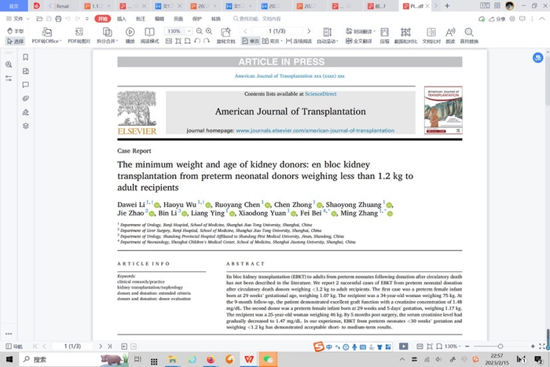Select the 编辑 ribbon tab
The height and width of the screenshot is (367, 550).
click(x=159, y=19)
